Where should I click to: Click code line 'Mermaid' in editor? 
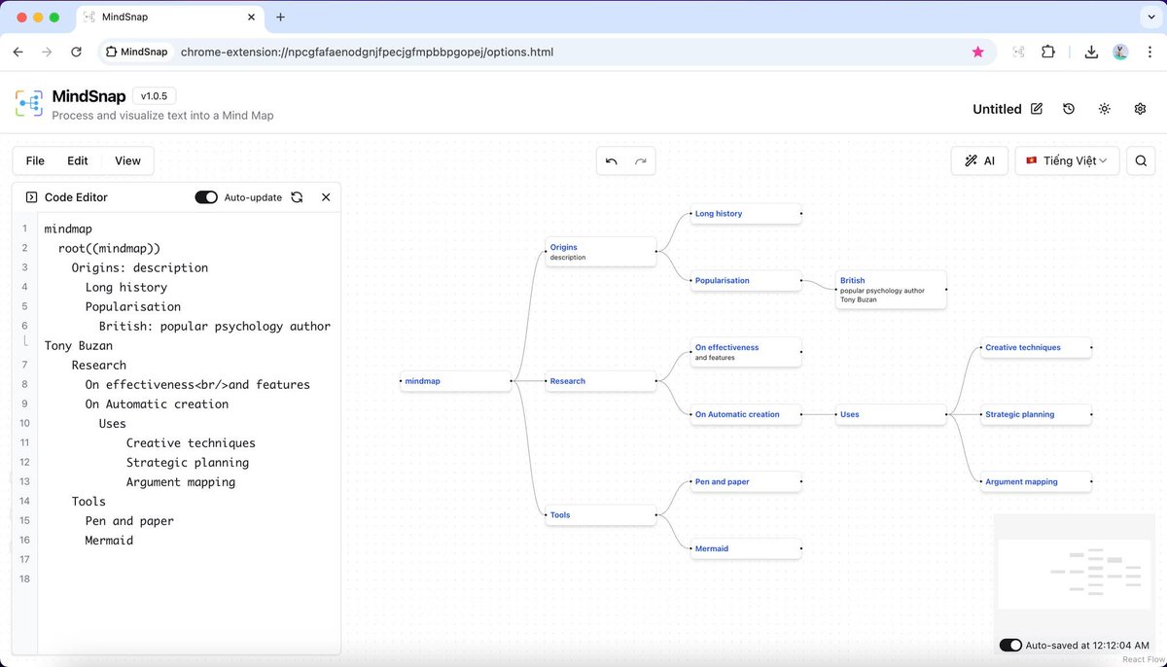point(109,540)
